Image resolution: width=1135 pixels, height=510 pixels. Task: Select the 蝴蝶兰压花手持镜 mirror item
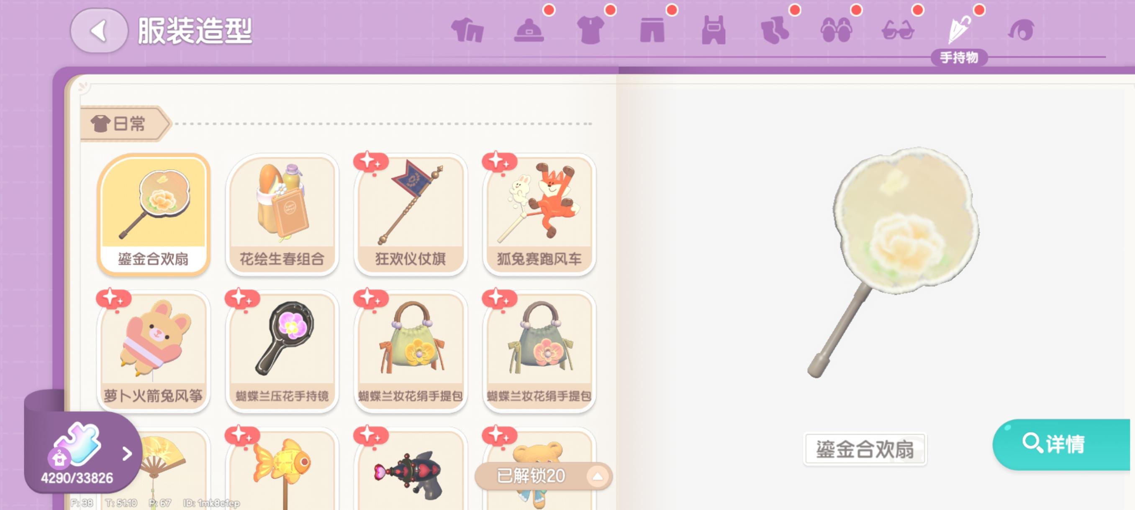[282, 351]
